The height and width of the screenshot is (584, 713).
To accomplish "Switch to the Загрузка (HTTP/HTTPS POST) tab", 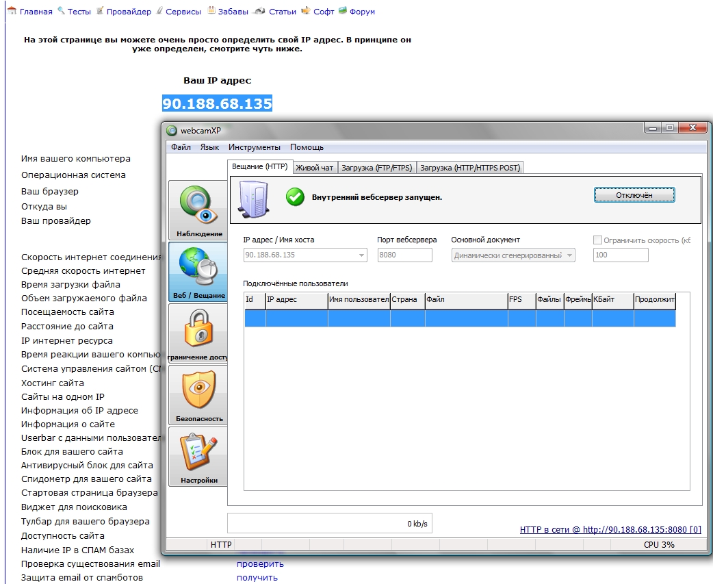I will pos(469,168).
